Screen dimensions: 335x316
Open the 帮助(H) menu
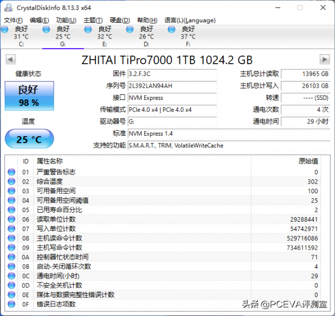[147, 20]
